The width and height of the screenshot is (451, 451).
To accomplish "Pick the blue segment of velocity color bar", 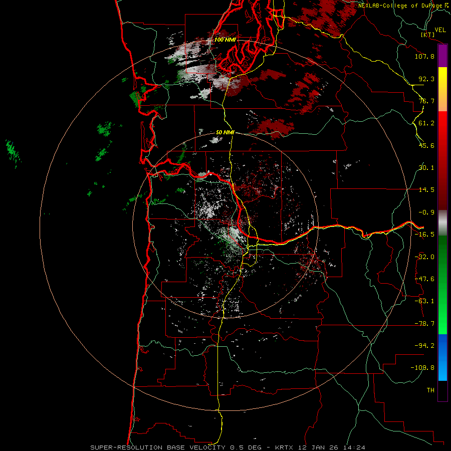I will 442,357.
